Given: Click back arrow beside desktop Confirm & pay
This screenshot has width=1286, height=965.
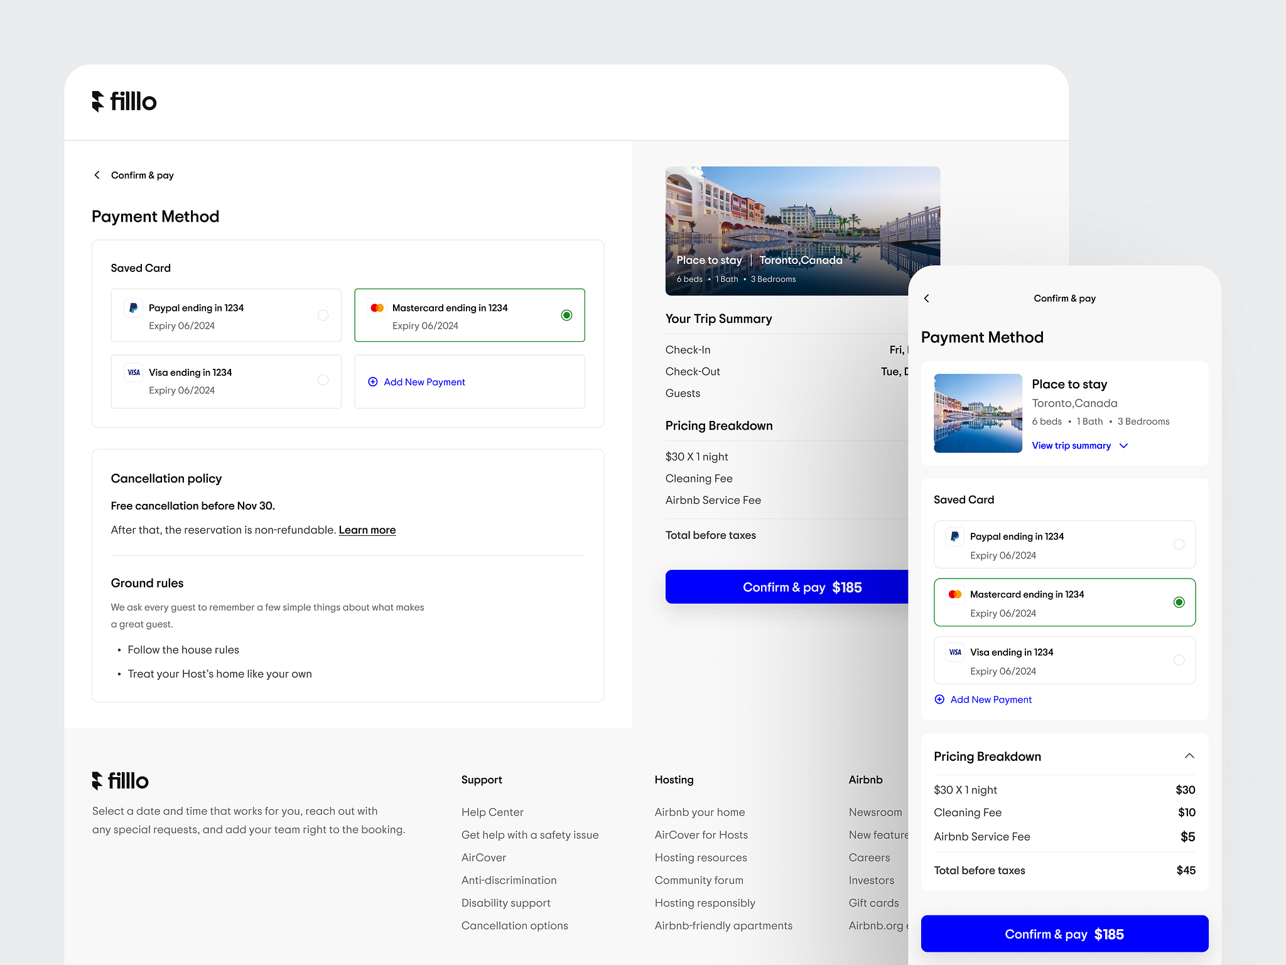Looking at the screenshot, I should (x=97, y=175).
